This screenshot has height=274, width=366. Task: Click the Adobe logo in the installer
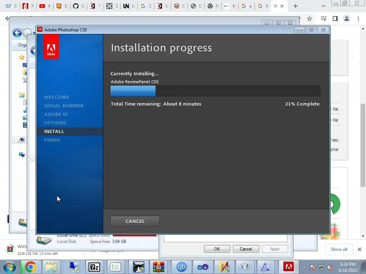coord(51,46)
